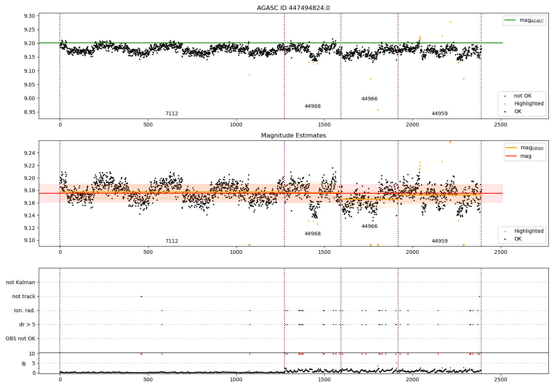Click obsid label 7112 in top plot

[172, 114]
